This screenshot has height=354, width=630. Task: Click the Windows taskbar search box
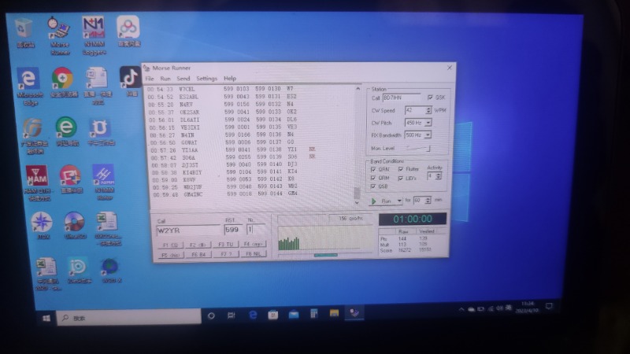pyautogui.click(x=128, y=317)
